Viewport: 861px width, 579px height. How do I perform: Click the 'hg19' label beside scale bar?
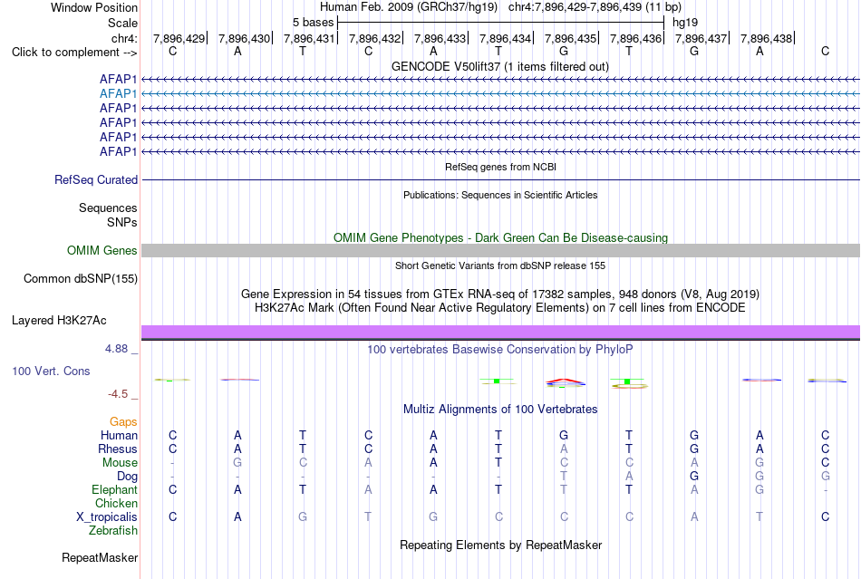685,23
